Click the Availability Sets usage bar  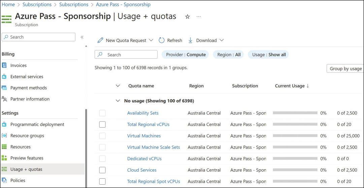click(295, 113)
